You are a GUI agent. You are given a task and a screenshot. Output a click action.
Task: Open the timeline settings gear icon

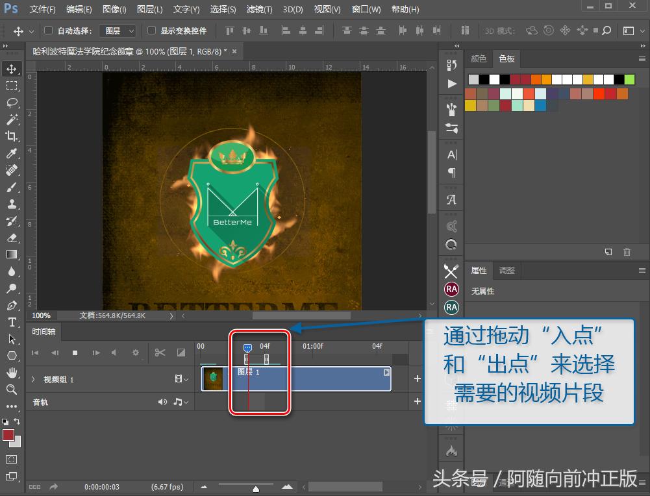pos(135,353)
